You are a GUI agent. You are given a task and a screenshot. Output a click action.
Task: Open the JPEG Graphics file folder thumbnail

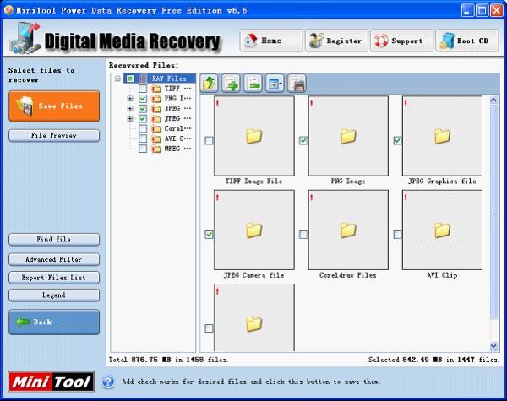pos(442,136)
